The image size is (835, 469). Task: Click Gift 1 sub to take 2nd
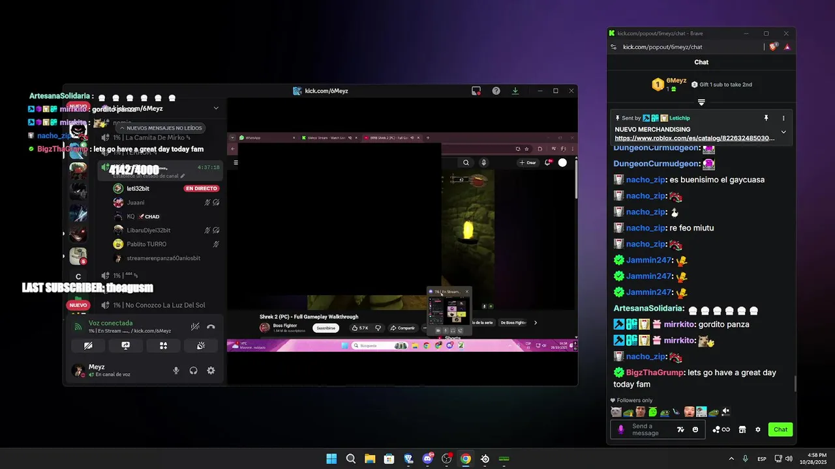click(x=721, y=85)
